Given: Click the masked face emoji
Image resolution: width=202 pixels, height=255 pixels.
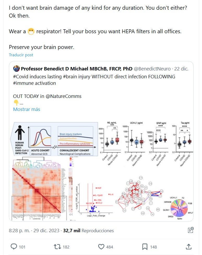Looking at the screenshot, I should [31, 32].
